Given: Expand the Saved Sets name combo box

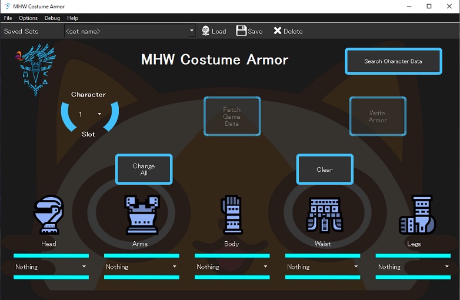Looking at the screenshot, I should [129, 31].
